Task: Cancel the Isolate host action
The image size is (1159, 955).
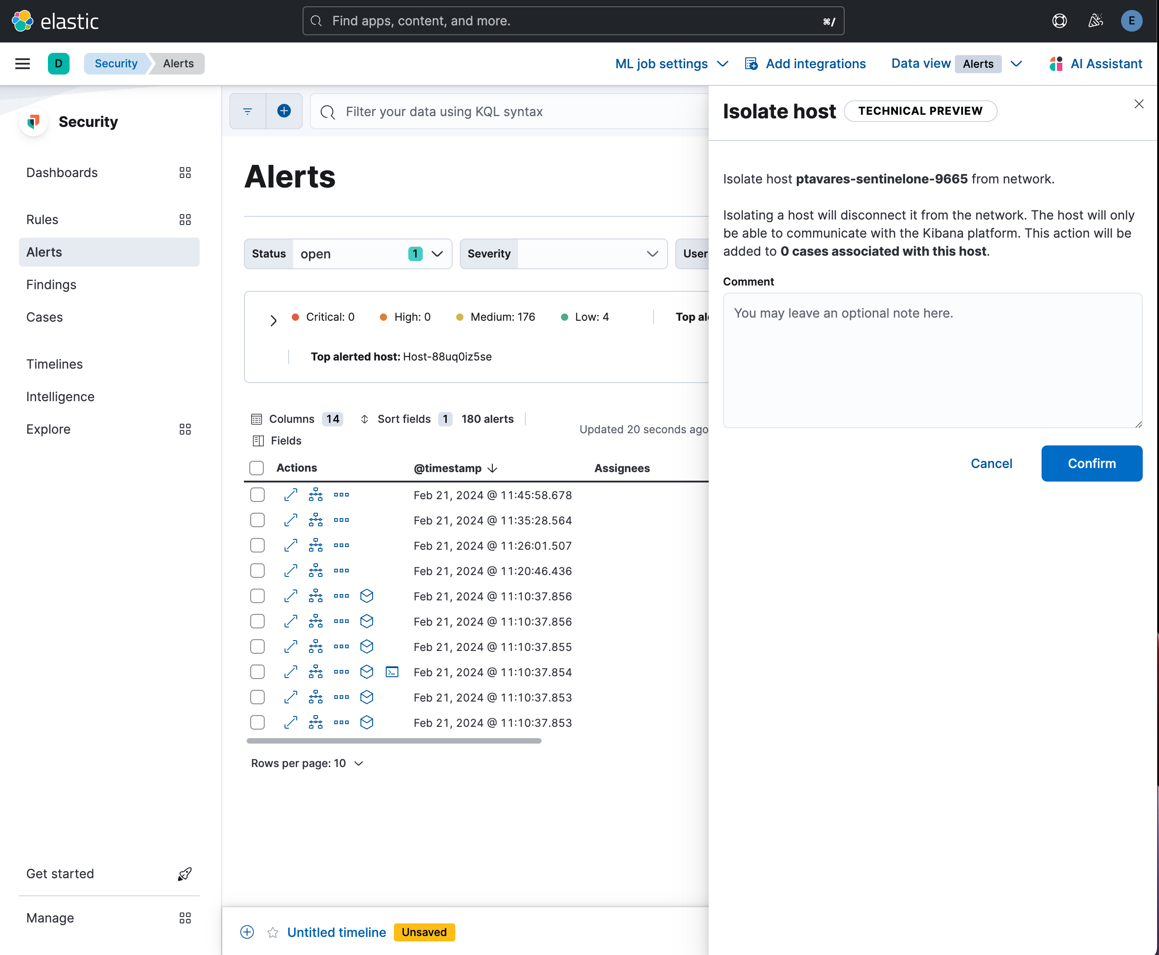Action: click(991, 463)
